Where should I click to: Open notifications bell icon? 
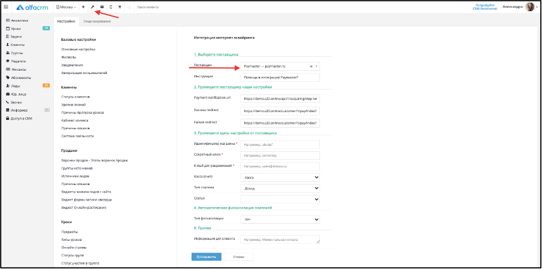(x=129, y=7)
